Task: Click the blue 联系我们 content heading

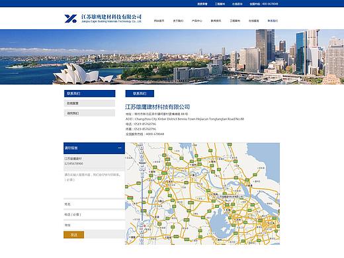Action: (x=140, y=93)
